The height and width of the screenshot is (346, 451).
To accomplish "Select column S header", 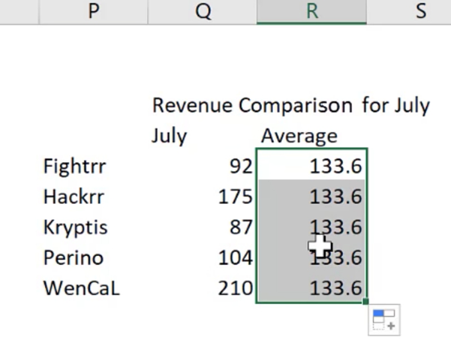I will click(420, 11).
